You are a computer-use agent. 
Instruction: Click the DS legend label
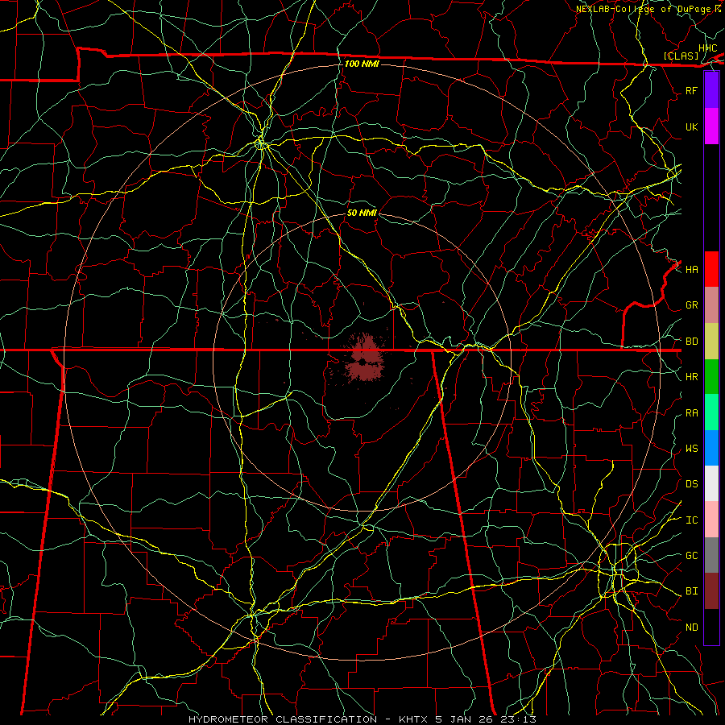[x=692, y=484]
